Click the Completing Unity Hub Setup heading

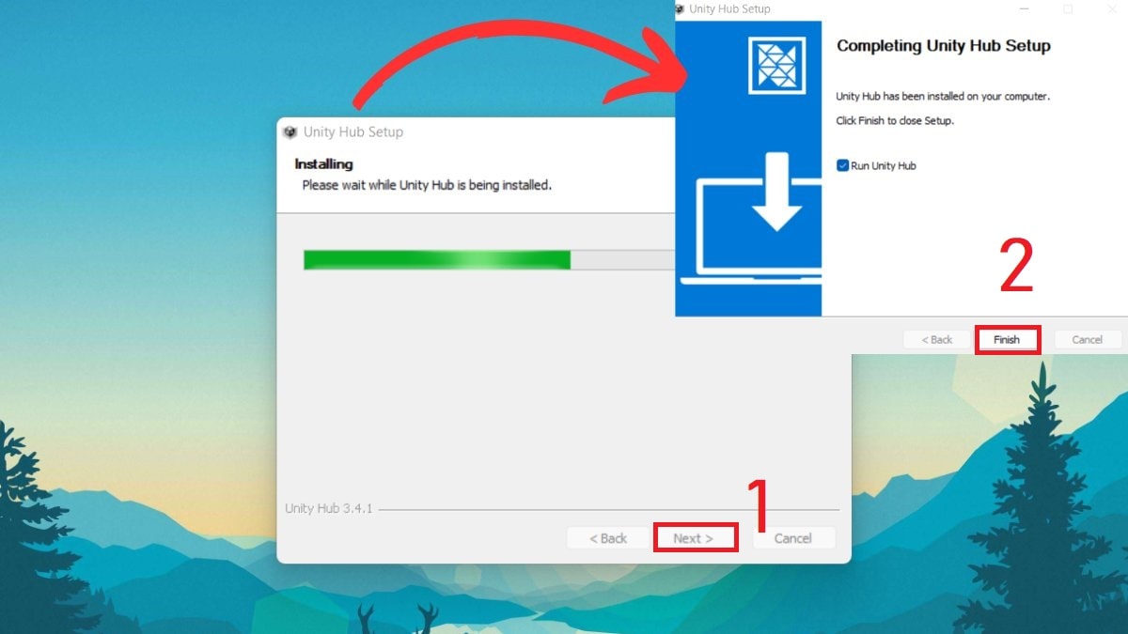pos(943,46)
